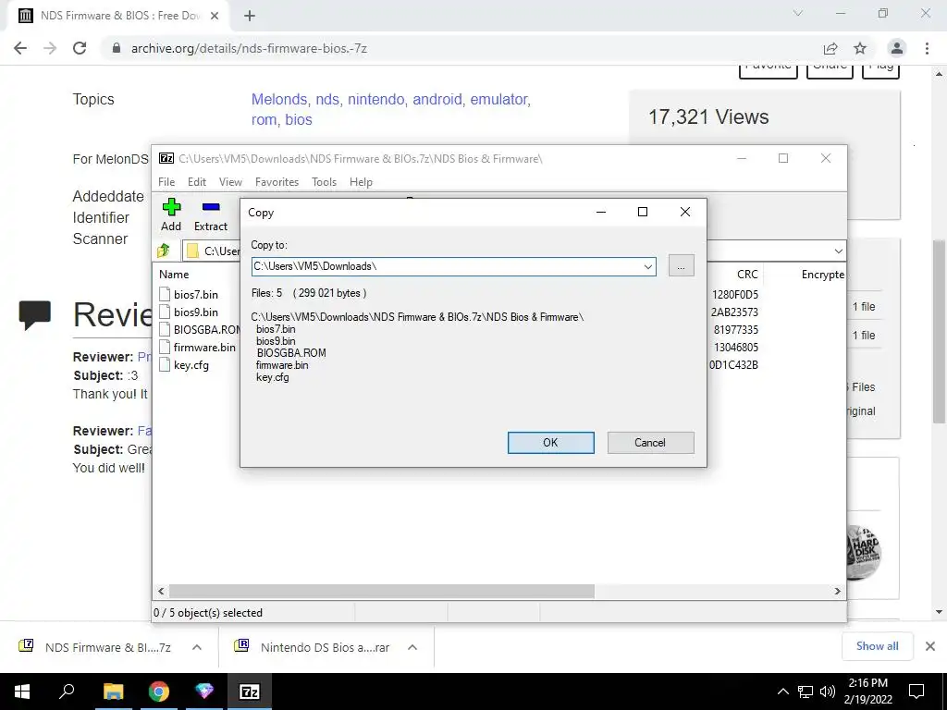The height and width of the screenshot is (710, 947).
Task: Open Chrome browser back navigation arrow
Action: click(20, 48)
